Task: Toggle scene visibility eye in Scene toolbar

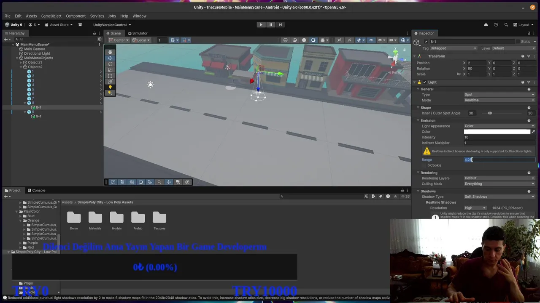Action: coord(371,40)
